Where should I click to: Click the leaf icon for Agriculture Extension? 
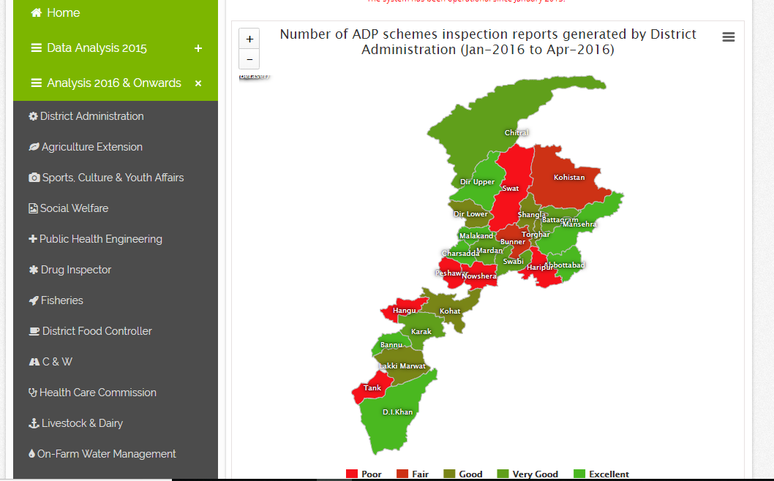coord(34,147)
